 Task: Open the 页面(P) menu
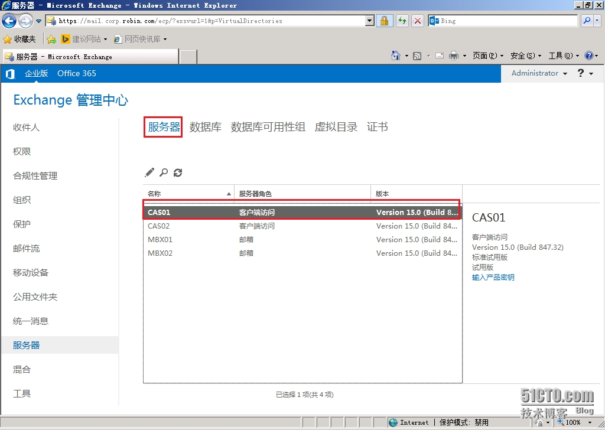[487, 56]
